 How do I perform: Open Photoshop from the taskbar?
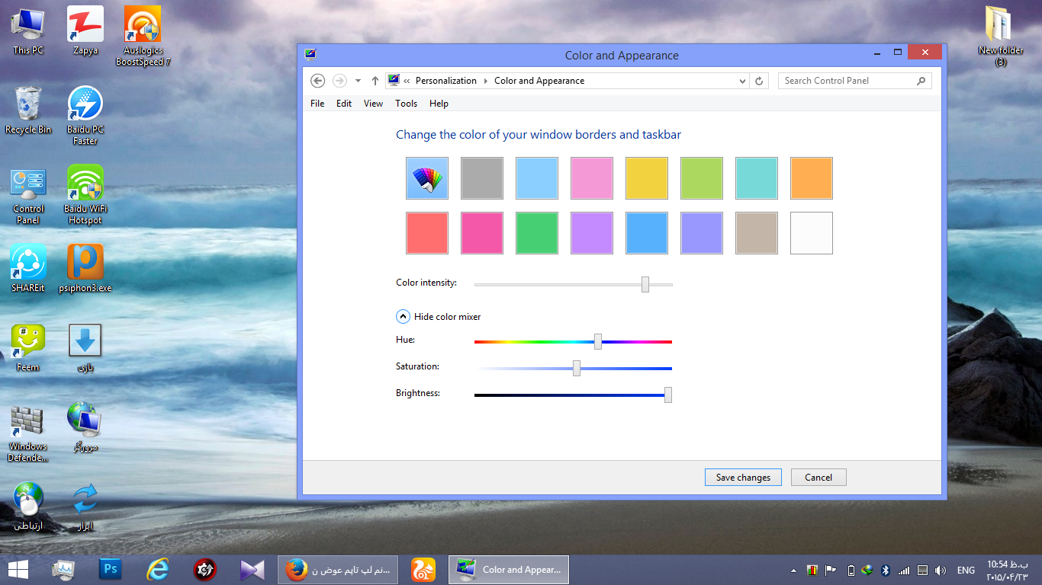[111, 569]
